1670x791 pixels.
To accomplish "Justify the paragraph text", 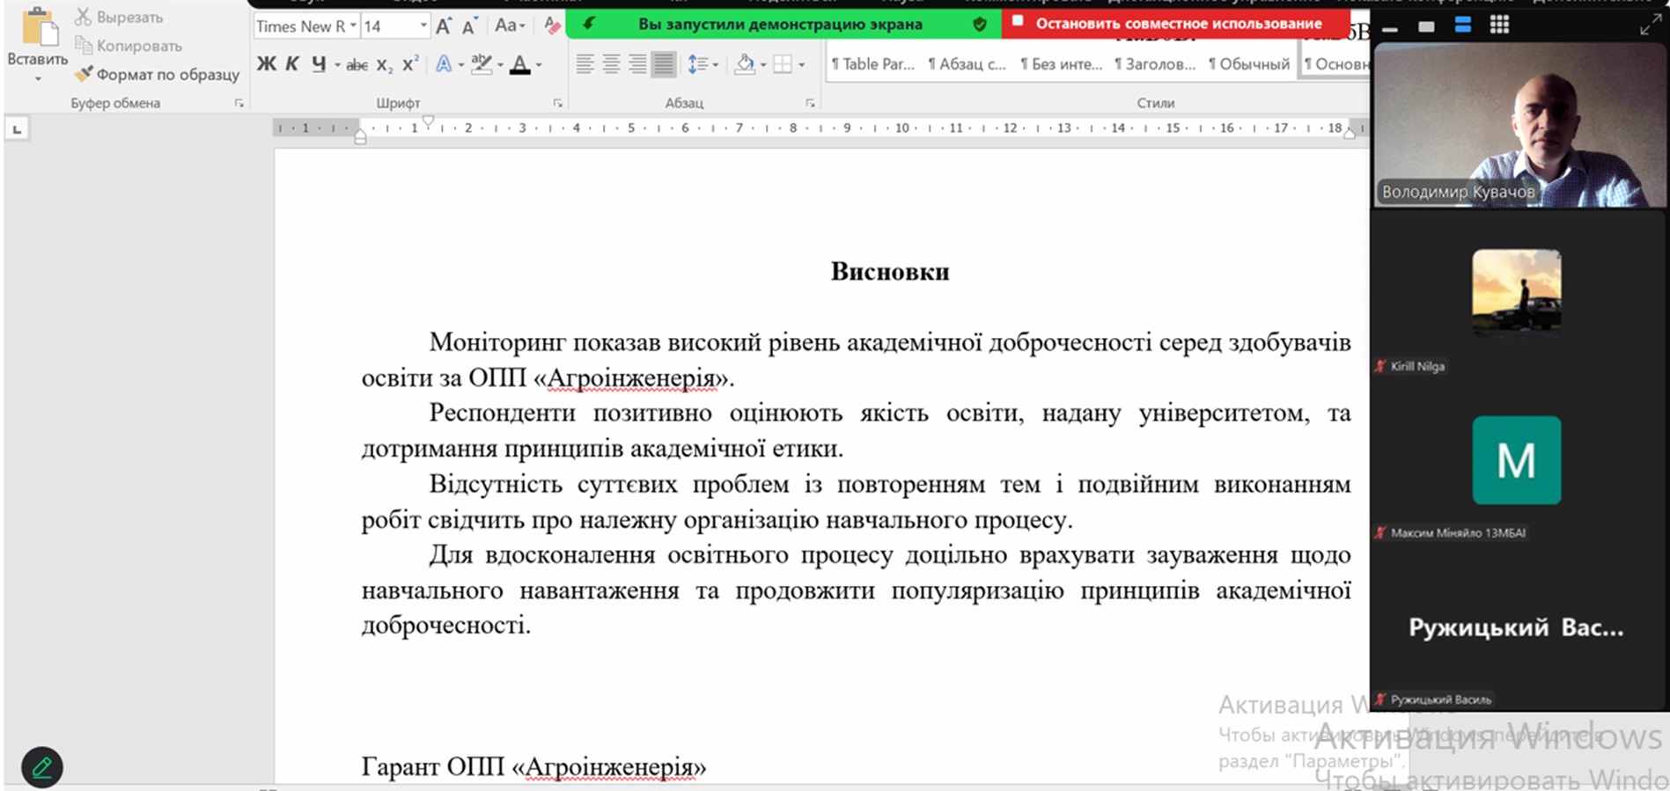I will point(664,64).
